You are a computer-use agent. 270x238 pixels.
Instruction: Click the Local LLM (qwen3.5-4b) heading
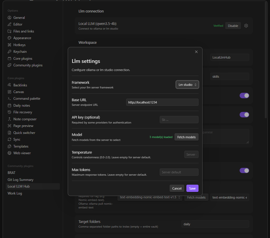point(98,24)
